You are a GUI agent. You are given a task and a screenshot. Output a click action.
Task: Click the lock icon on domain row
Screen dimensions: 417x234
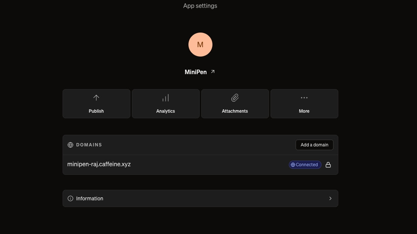328,165
